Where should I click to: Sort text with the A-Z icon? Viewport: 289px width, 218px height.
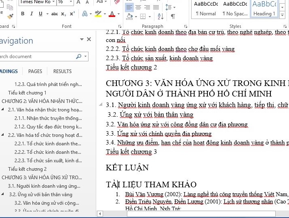click(x=160, y=17)
